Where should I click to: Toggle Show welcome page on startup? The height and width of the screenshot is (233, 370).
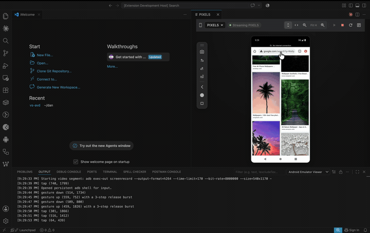(76, 162)
